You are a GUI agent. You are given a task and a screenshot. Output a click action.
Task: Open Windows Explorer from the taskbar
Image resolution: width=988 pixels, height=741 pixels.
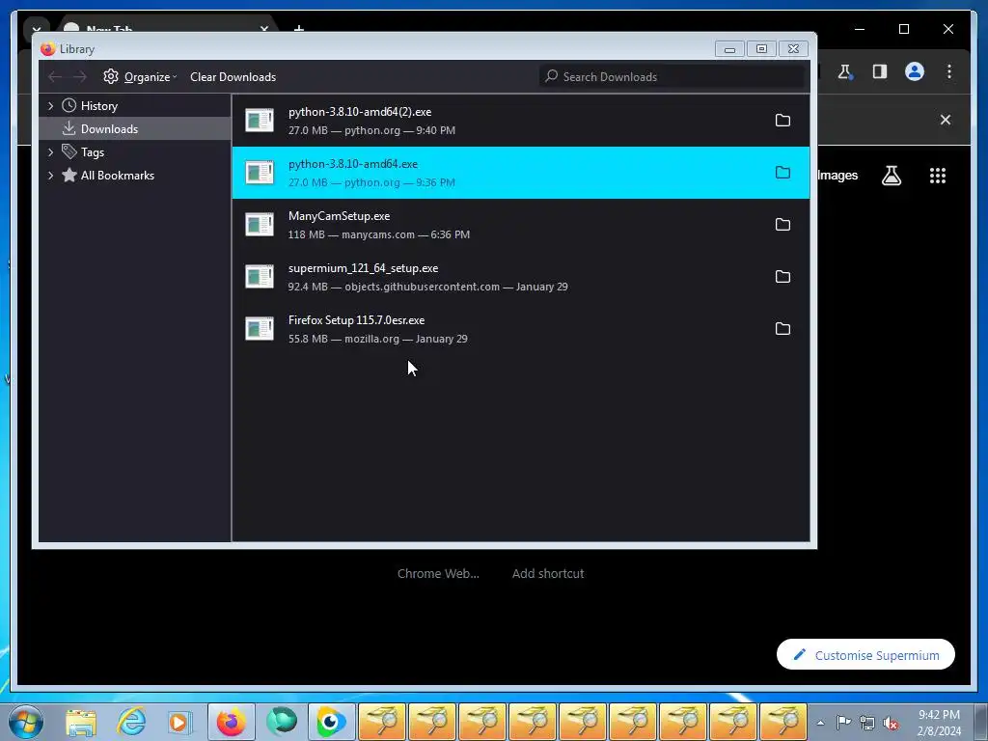(x=81, y=723)
